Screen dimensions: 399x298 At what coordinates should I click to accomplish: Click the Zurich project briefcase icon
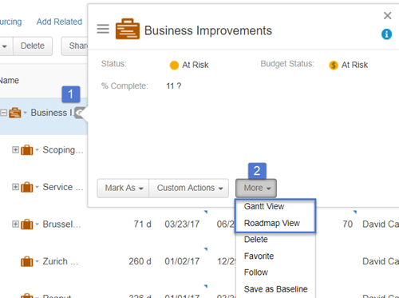(x=27, y=261)
